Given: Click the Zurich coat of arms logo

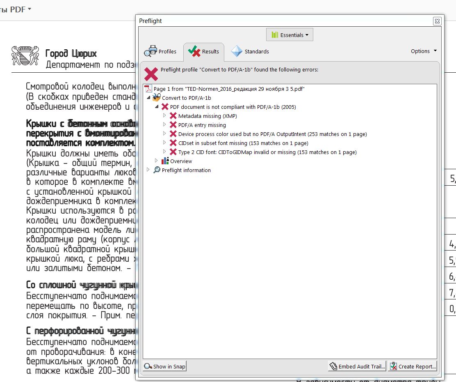Looking at the screenshot, I should click(25, 55).
